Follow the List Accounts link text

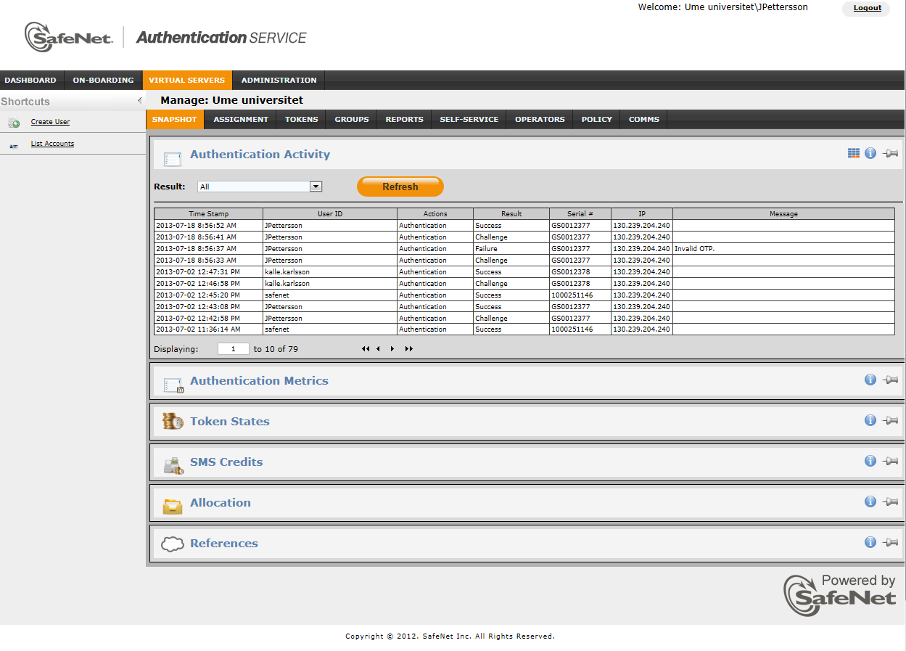pyautogui.click(x=52, y=144)
